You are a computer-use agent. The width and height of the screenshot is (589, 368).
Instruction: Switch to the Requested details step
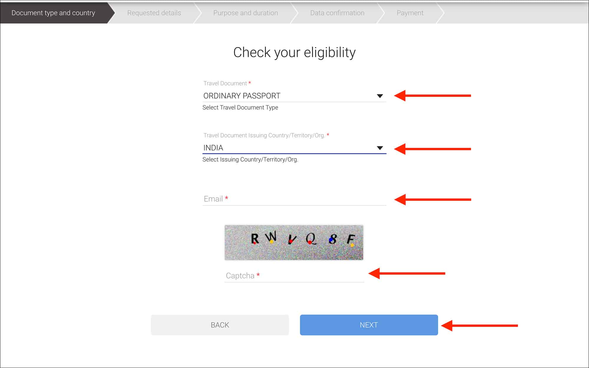pyautogui.click(x=154, y=13)
